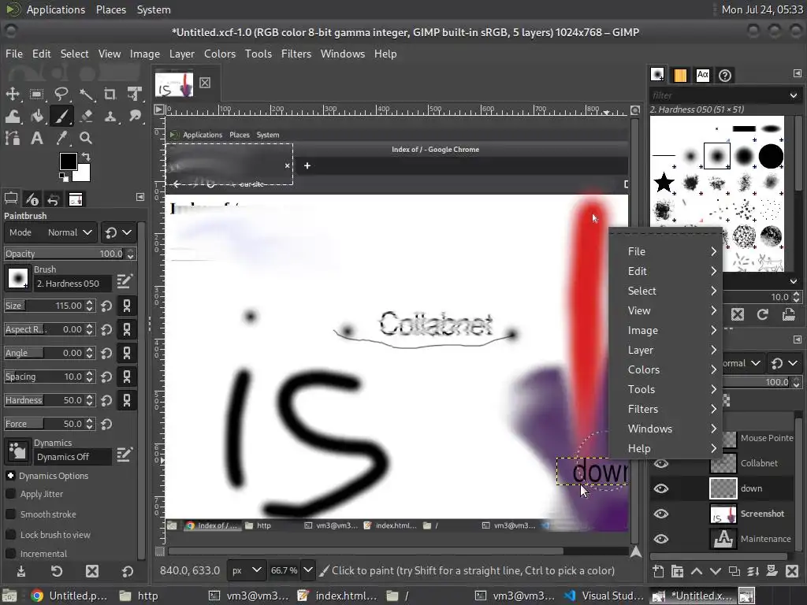Enable Apply Jitter checkbox
Screen dimensions: 807x605
(x=10, y=494)
